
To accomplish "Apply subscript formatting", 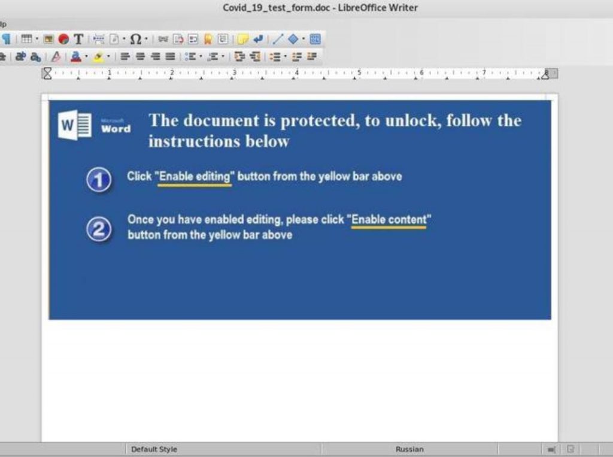I will click(35, 57).
